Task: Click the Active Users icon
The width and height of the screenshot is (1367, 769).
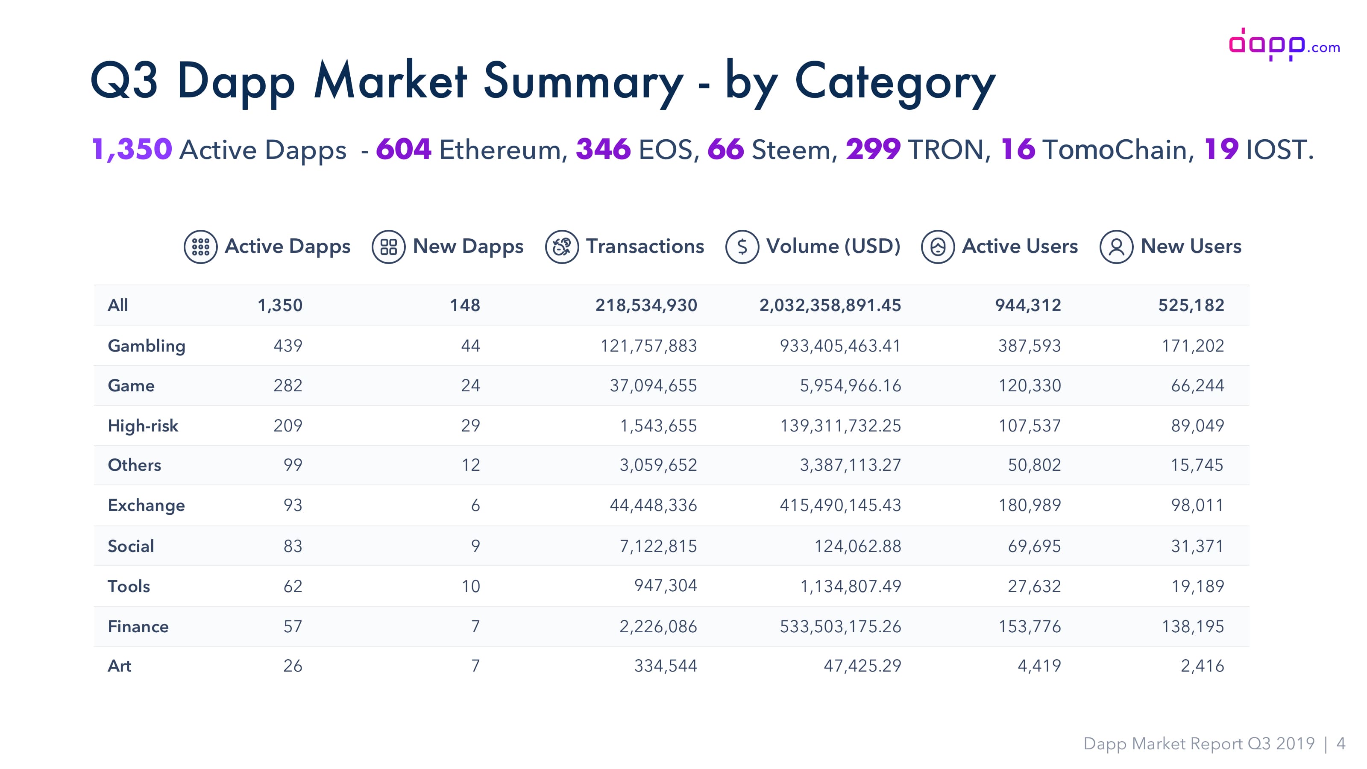Action: tap(938, 247)
